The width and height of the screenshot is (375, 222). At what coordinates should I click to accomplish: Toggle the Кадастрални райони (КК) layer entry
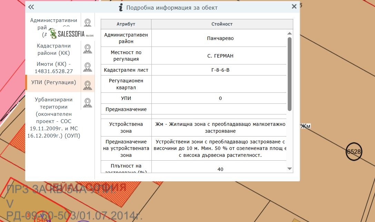53,49
